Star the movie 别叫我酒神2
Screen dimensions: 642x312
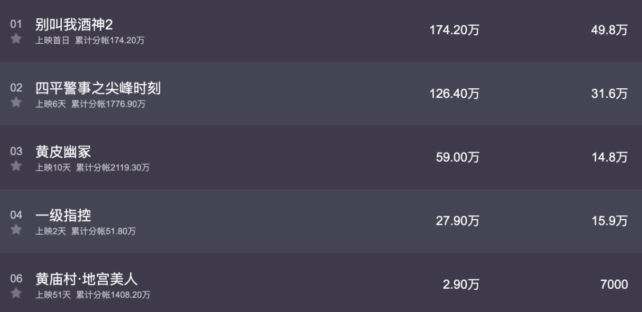click(16, 39)
